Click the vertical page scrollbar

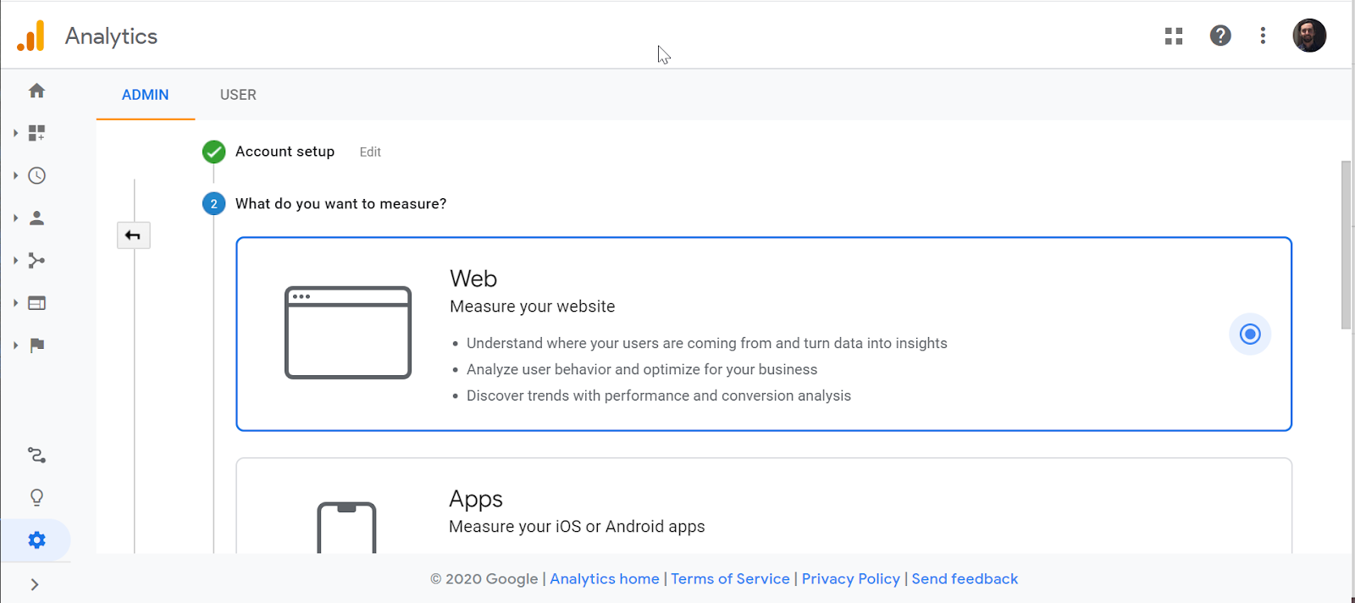(x=1346, y=246)
